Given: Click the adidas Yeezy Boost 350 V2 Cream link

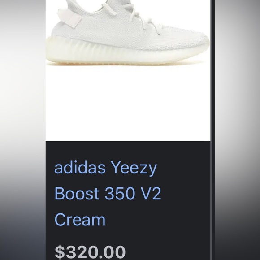Looking at the screenshot, I should coord(108,193).
